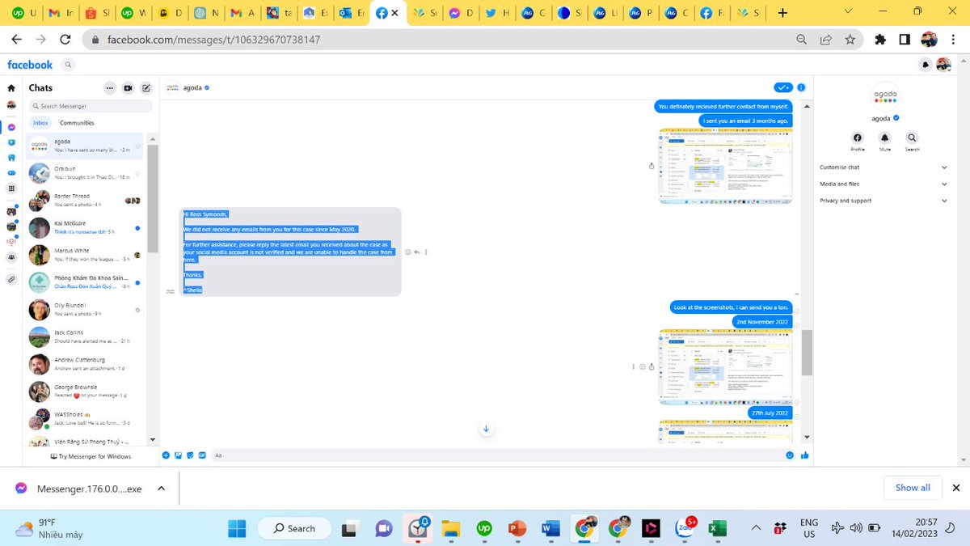Open more actions plus in composer
The width and height of the screenshot is (970, 546).
point(166,455)
